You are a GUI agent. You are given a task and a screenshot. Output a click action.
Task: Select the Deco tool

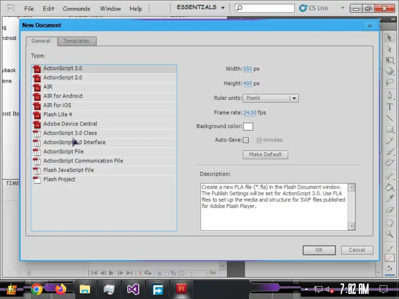(390, 163)
